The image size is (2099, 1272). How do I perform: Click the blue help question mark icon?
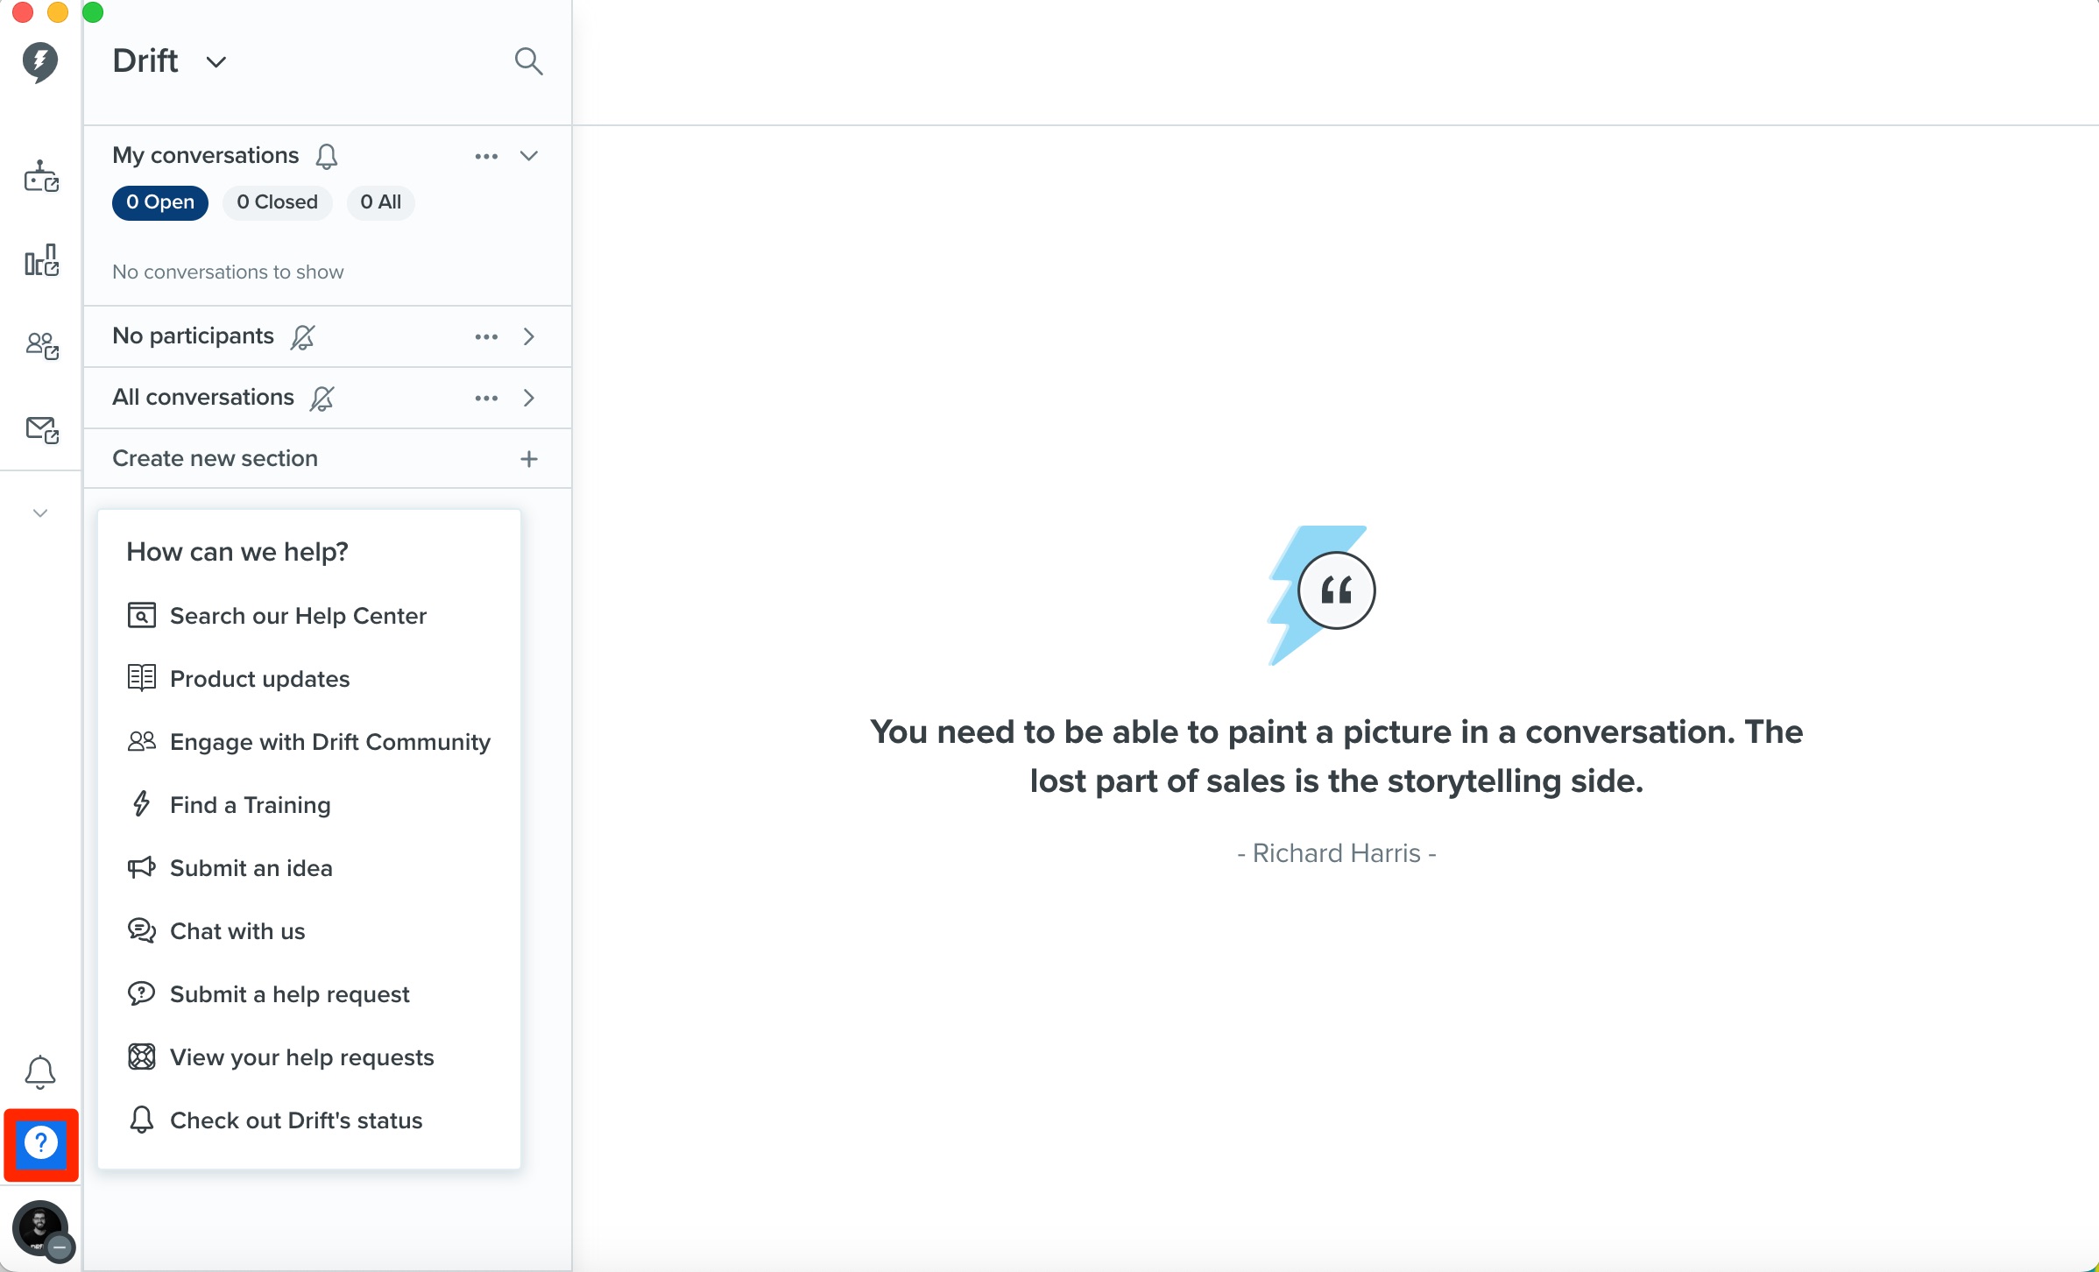click(x=41, y=1144)
